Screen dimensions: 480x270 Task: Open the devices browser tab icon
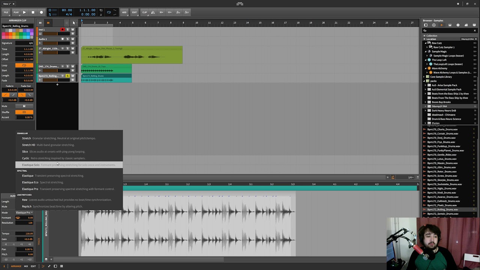coord(426,25)
